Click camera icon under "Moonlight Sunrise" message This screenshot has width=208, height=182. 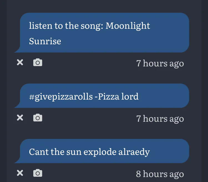click(38, 63)
